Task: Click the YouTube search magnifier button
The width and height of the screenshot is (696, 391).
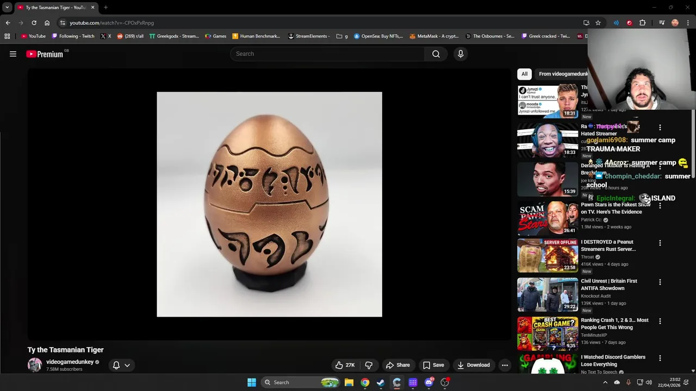Action: (x=436, y=54)
